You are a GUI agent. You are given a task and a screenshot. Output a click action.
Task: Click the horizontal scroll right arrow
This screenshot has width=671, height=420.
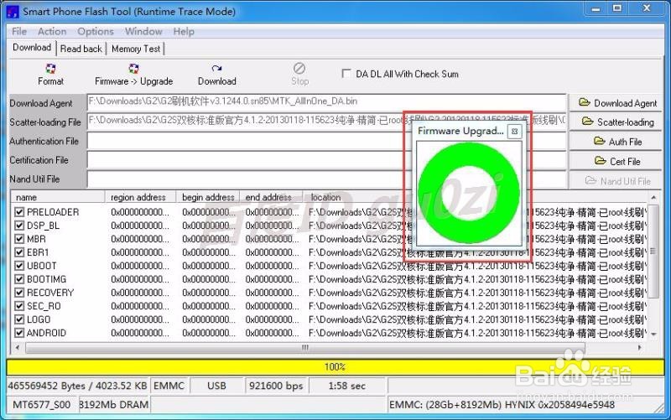(x=639, y=348)
